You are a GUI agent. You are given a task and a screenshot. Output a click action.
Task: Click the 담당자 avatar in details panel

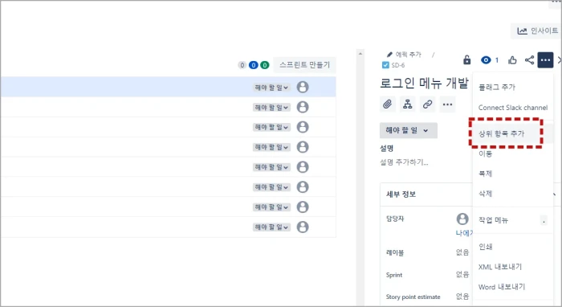click(x=462, y=219)
